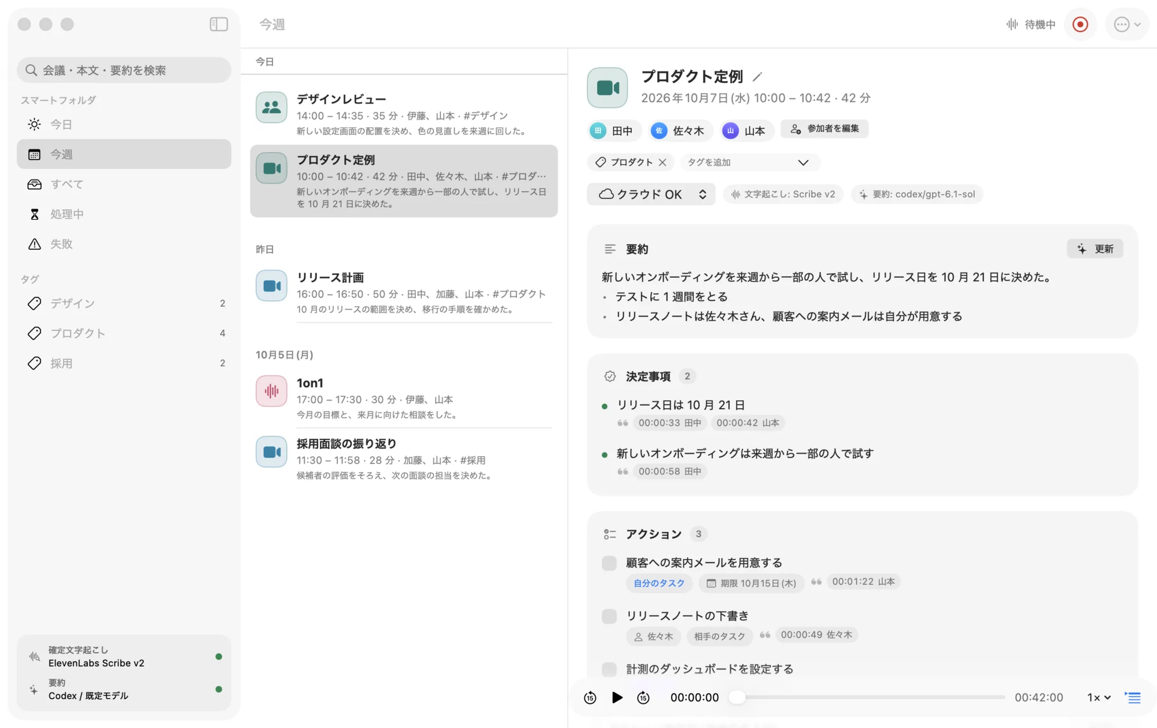
Task: Open the 採用面談の振り返り meeting entry
Action: tap(404, 459)
